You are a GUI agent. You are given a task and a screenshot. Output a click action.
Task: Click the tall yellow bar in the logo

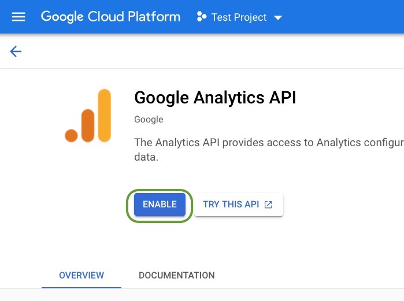[105, 115]
